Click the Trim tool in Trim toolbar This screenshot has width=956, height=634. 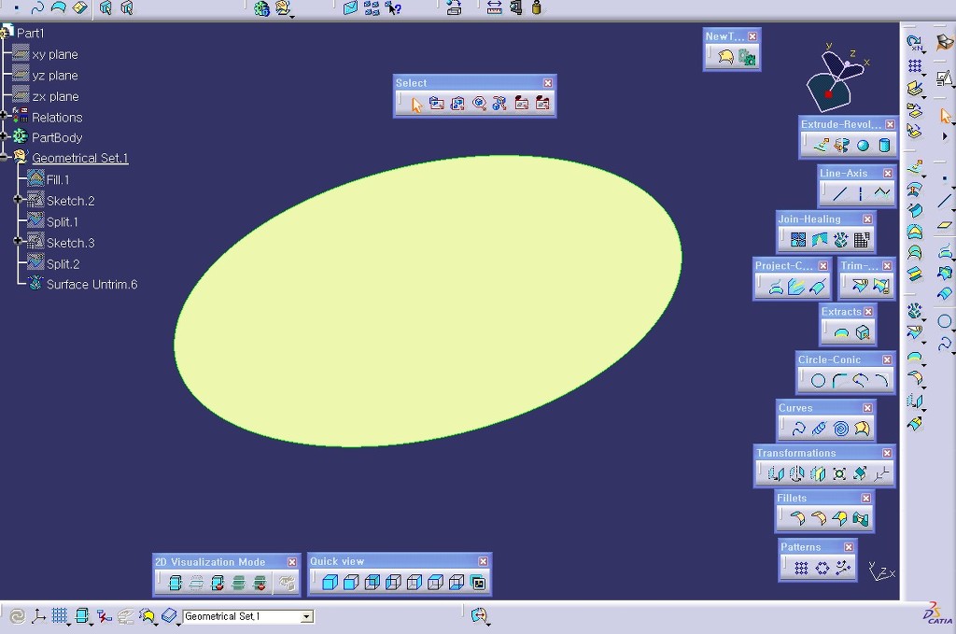pos(881,286)
